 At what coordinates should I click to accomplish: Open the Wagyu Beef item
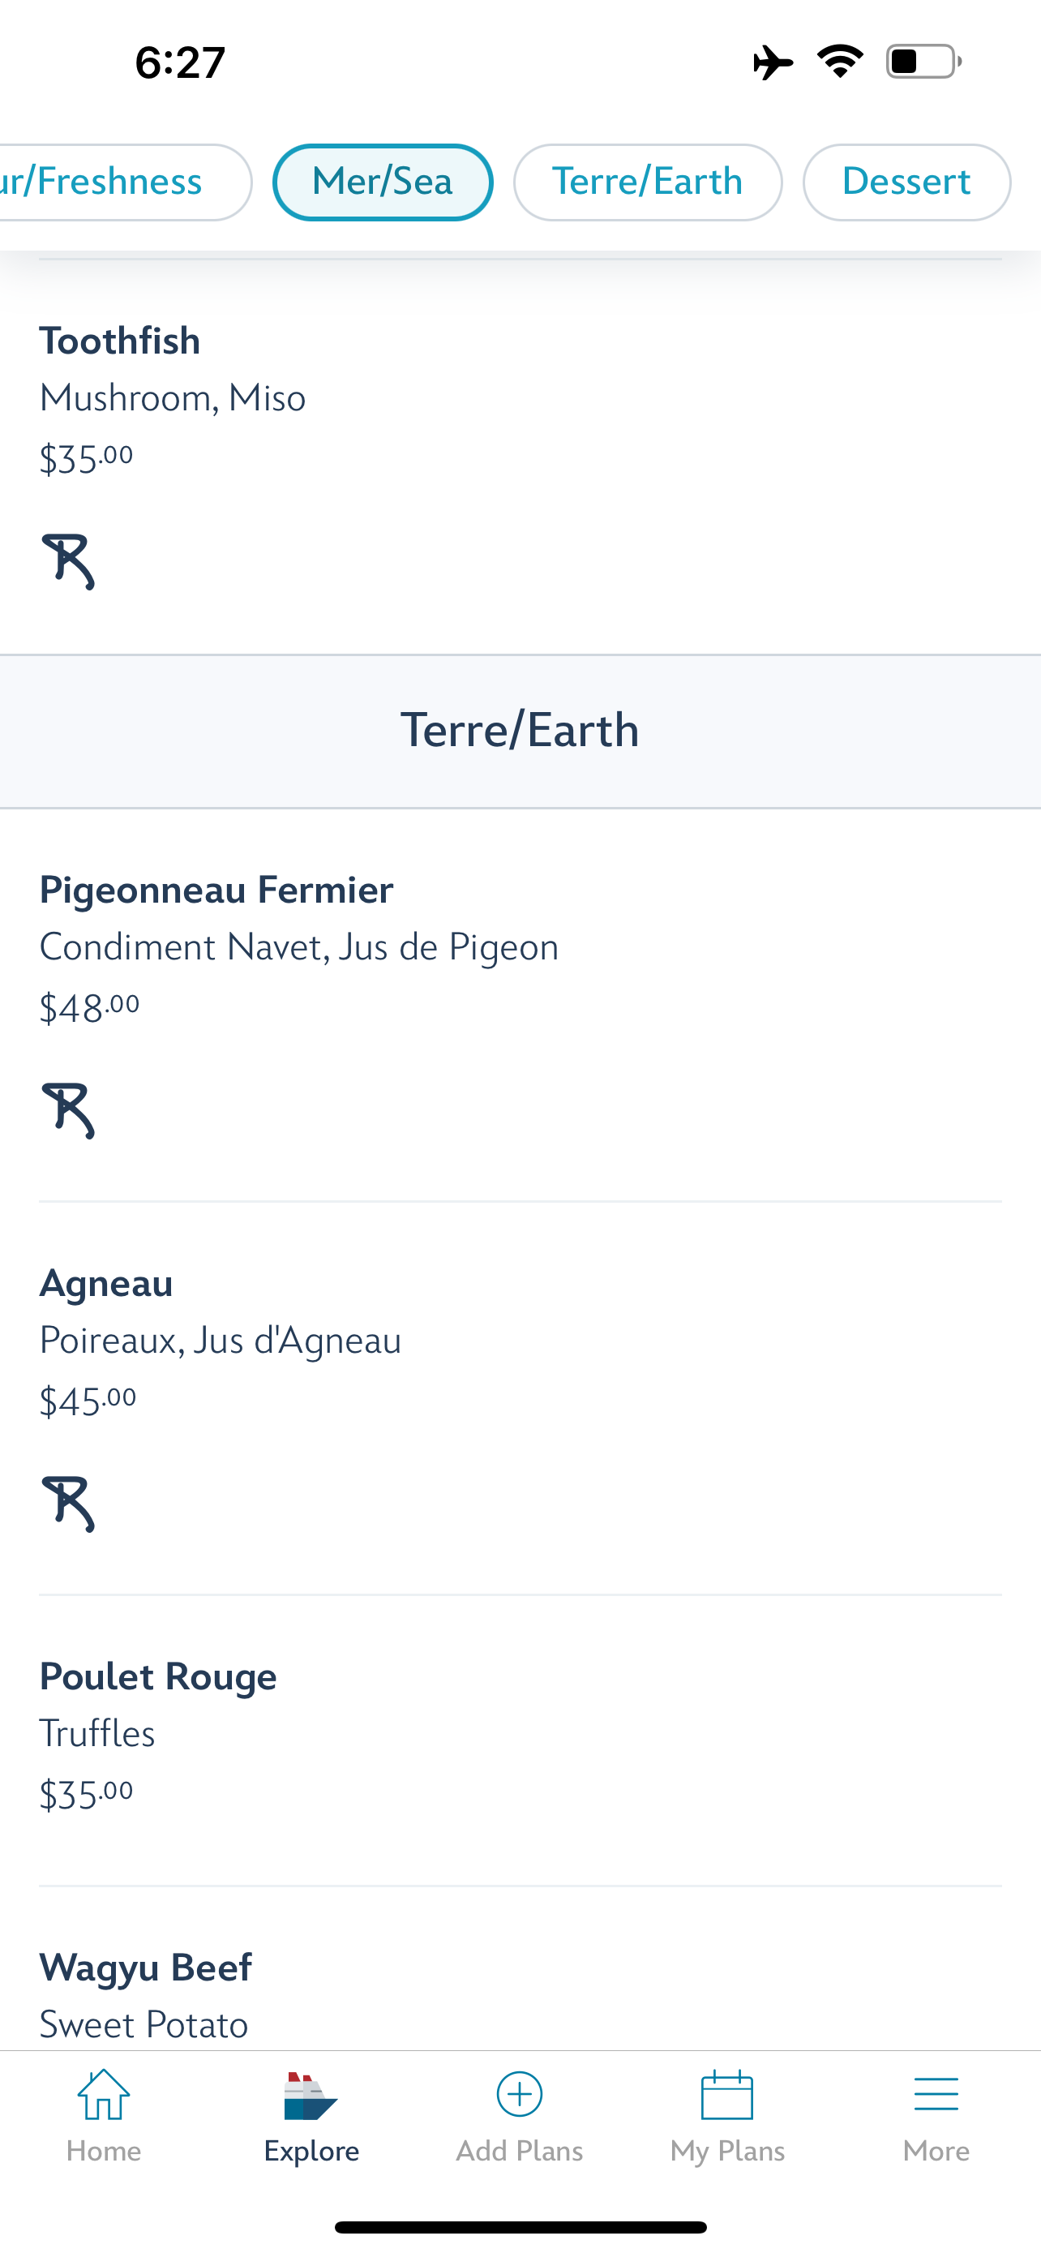click(146, 1968)
